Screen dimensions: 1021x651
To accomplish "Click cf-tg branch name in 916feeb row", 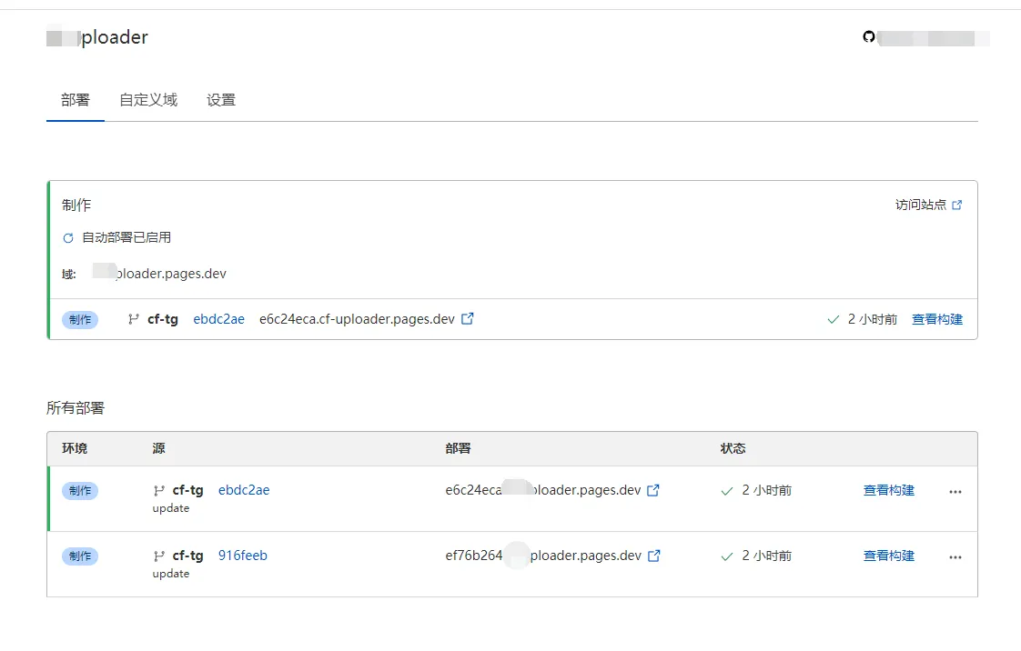I will pos(188,556).
